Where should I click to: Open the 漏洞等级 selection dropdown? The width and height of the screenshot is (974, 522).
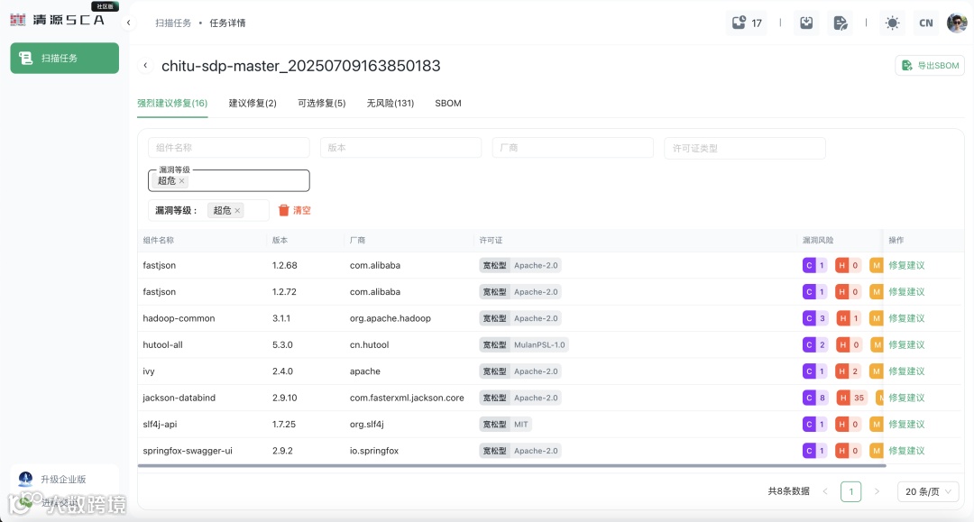click(x=228, y=180)
